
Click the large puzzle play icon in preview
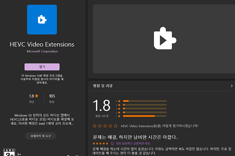[x=165, y=38]
